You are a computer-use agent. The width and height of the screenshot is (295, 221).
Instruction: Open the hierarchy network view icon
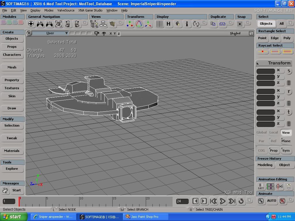tap(103, 24)
